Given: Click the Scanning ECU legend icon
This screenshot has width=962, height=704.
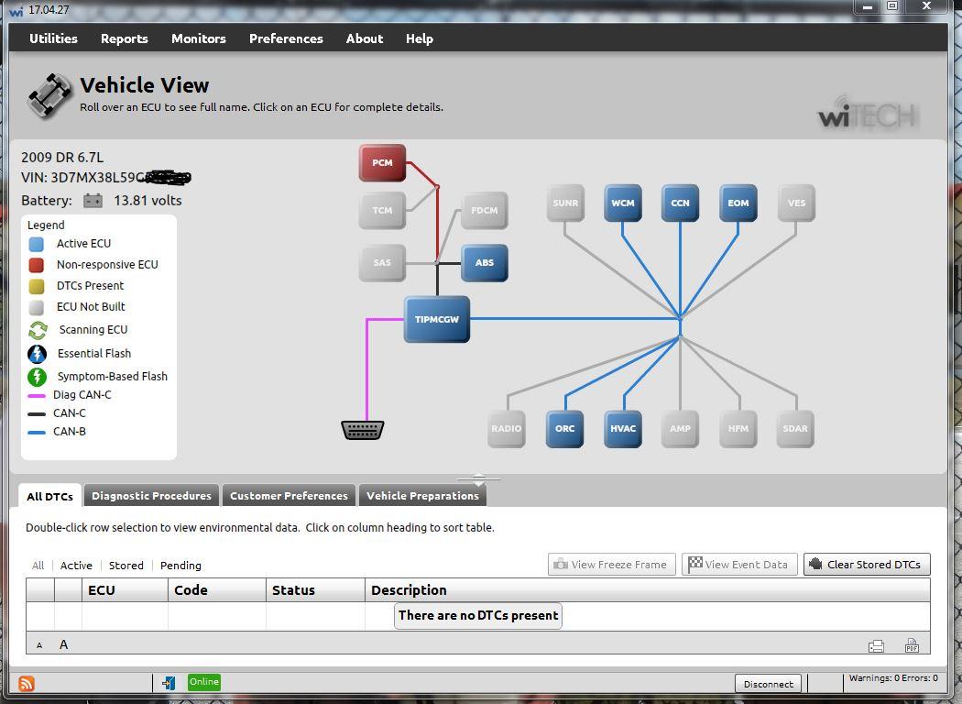Looking at the screenshot, I should [x=38, y=330].
